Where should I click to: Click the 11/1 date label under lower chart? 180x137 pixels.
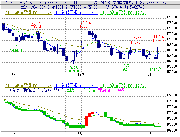[148, 133]
